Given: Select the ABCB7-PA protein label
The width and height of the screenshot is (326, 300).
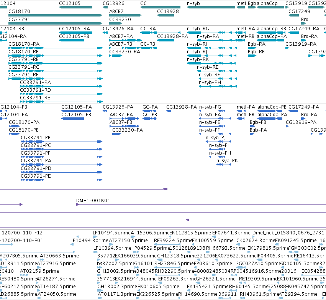Looking at the screenshot, I should 121,115.
